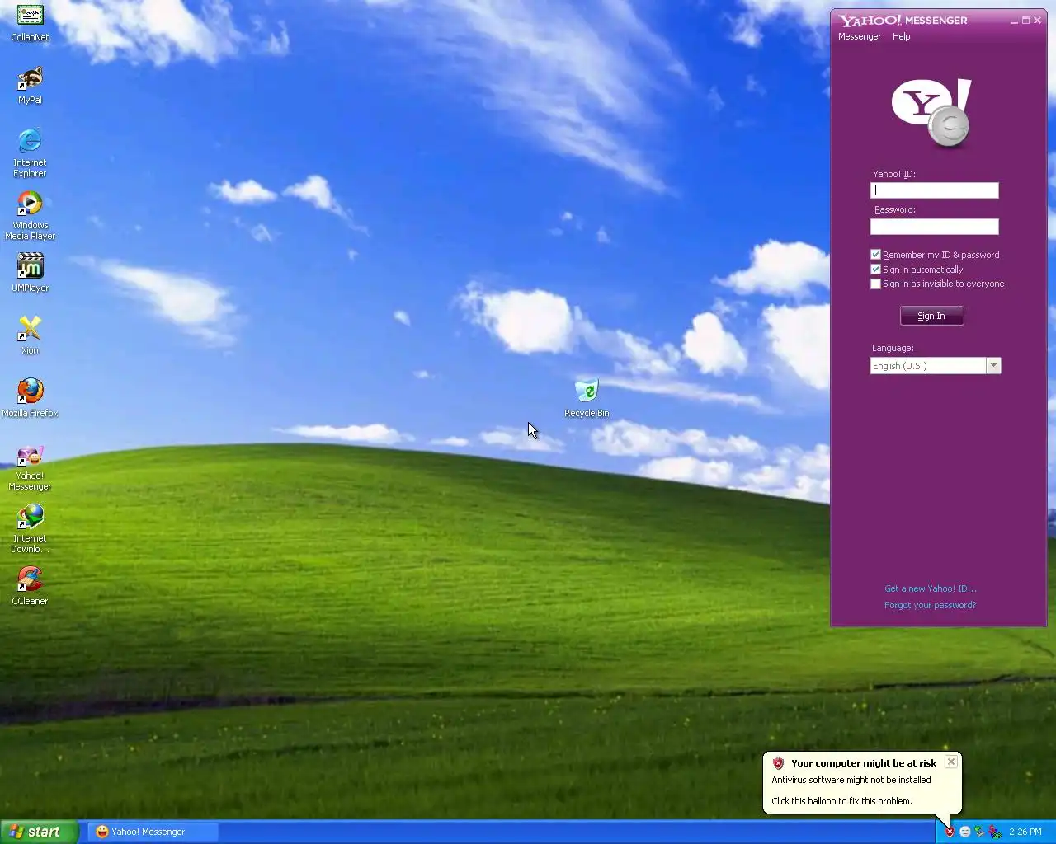Open the Windows Start menu
The height and width of the screenshot is (844, 1056).
click(39, 832)
